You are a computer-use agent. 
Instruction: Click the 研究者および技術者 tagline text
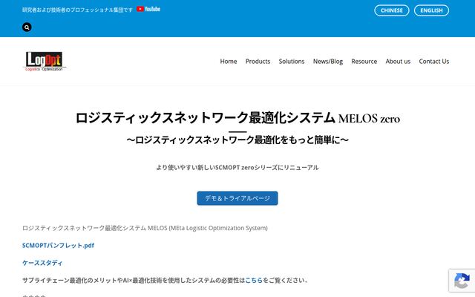coord(77,10)
